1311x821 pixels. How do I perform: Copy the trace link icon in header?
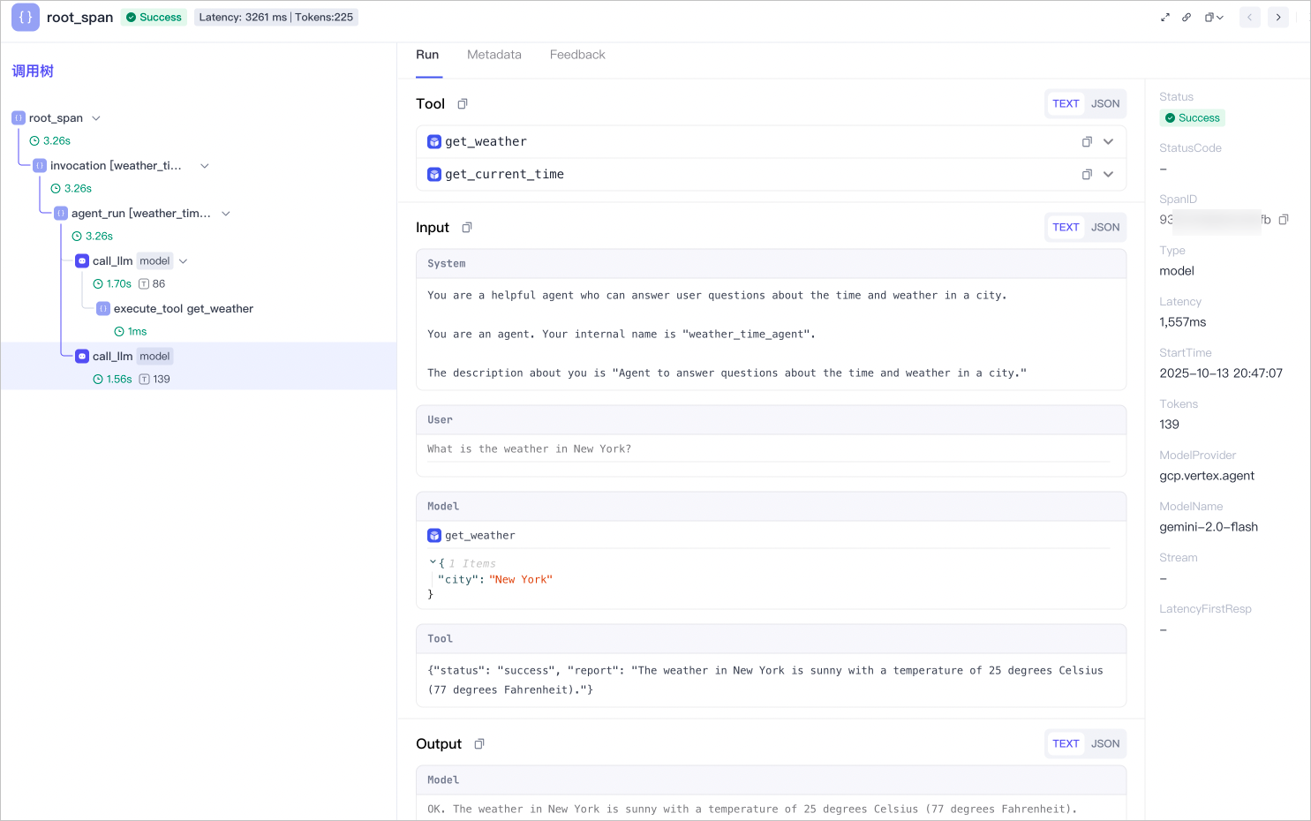click(x=1187, y=17)
